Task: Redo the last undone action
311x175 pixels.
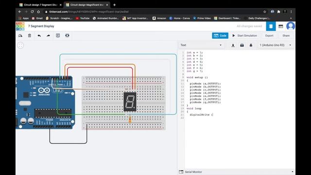Action: 49,35
